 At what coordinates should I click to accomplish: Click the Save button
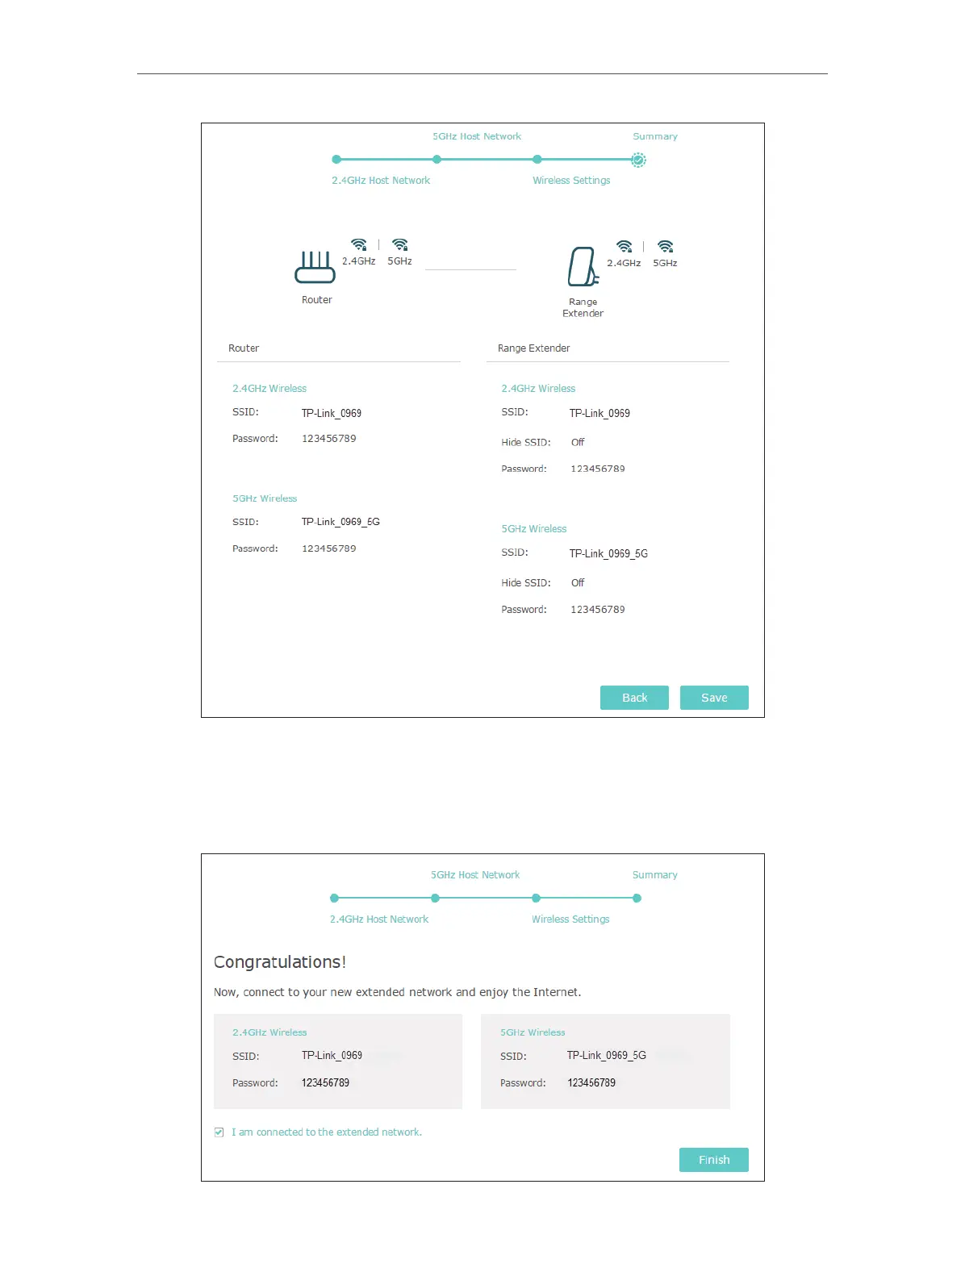tap(714, 698)
